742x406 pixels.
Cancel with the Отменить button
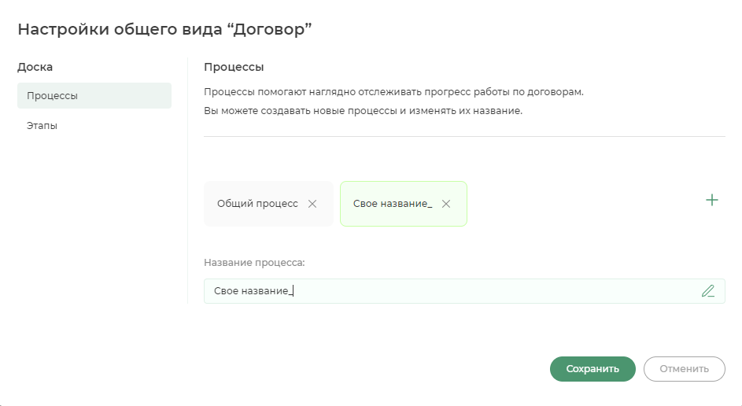[x=685, y=368]
